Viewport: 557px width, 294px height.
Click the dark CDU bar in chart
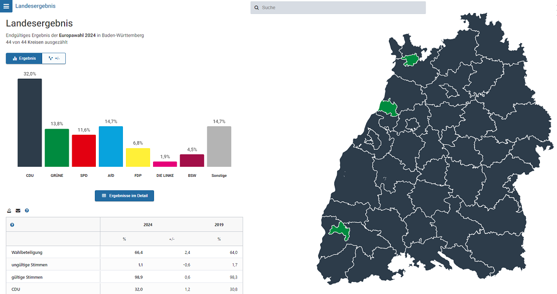pyautogui.click(x=30, y=123)
